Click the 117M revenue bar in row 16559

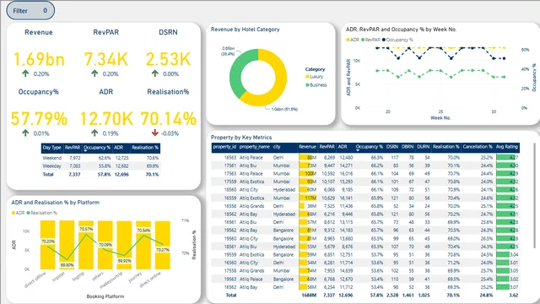(x=307, y=198)
